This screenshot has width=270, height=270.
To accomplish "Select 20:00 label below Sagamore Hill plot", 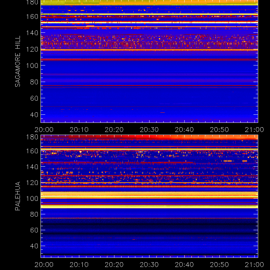I will pos(44,130).
